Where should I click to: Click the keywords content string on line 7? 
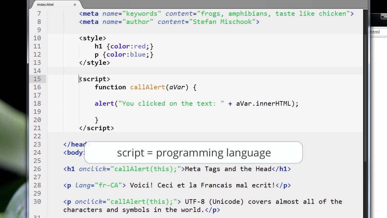coord(274,14)
